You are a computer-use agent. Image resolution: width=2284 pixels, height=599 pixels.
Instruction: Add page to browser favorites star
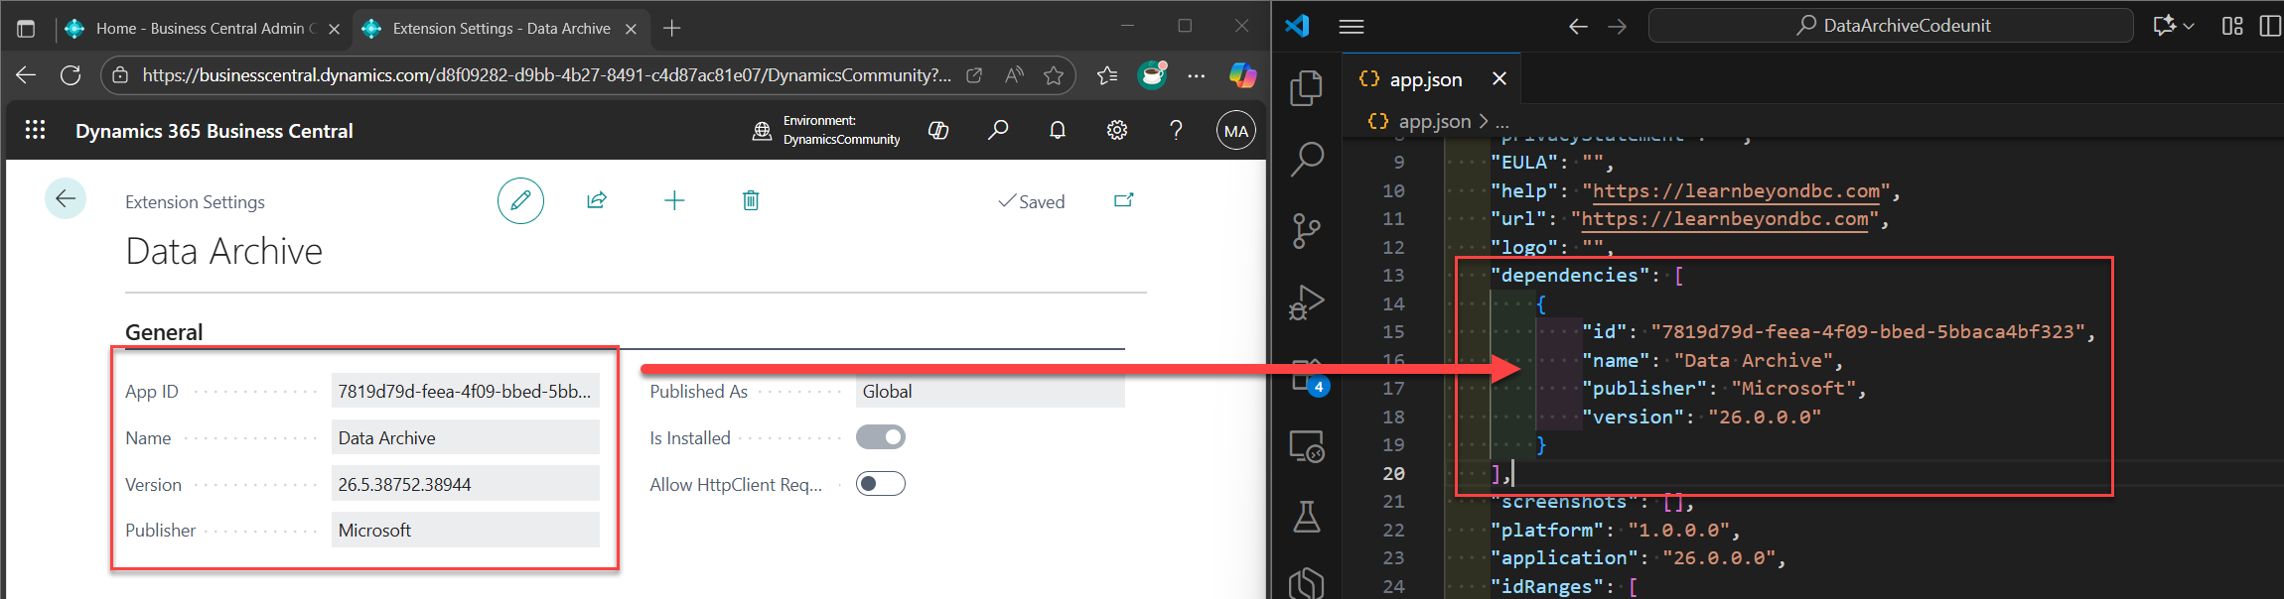click(x=1054, y=75)
